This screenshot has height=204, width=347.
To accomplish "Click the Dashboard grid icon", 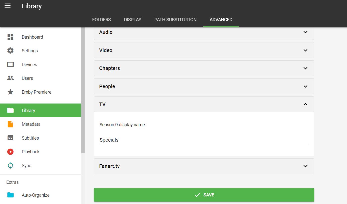I will [x=10, y=37].
